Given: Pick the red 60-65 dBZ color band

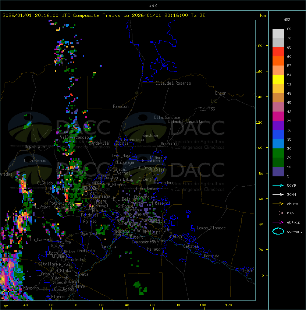Looking at the screenshot, I should pyautogui.click(x=278, y=52).
